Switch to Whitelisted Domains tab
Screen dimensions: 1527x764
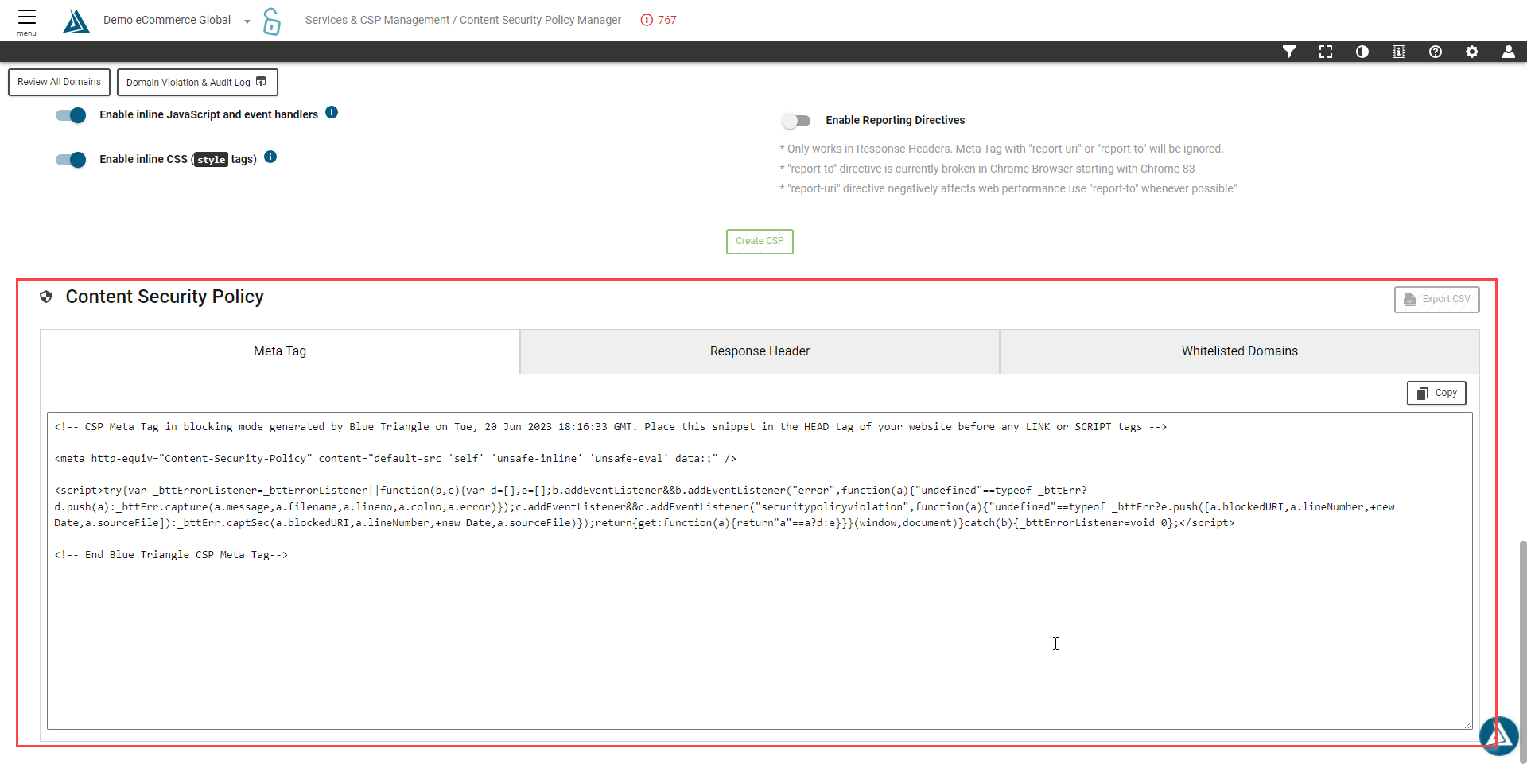click(1239, 351)
